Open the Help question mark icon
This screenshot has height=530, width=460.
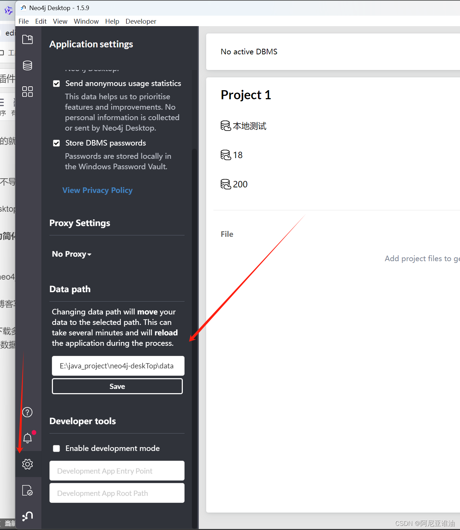click(28, 412)
